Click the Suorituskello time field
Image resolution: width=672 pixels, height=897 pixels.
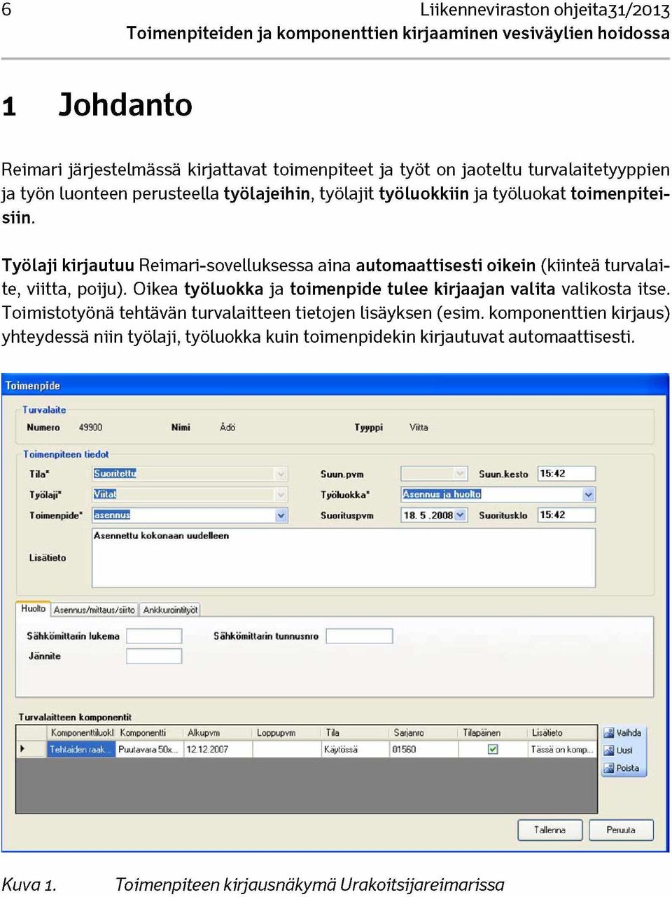566,515
